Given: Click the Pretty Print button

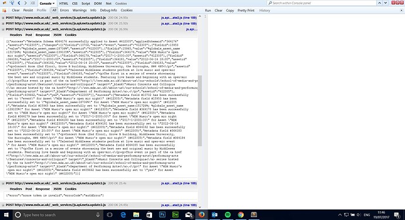Looking at the screenshot, I should pyautogui.click(x=246, y=11).
